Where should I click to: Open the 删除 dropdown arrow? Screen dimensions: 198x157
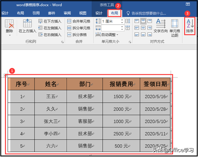coord(10,35)
